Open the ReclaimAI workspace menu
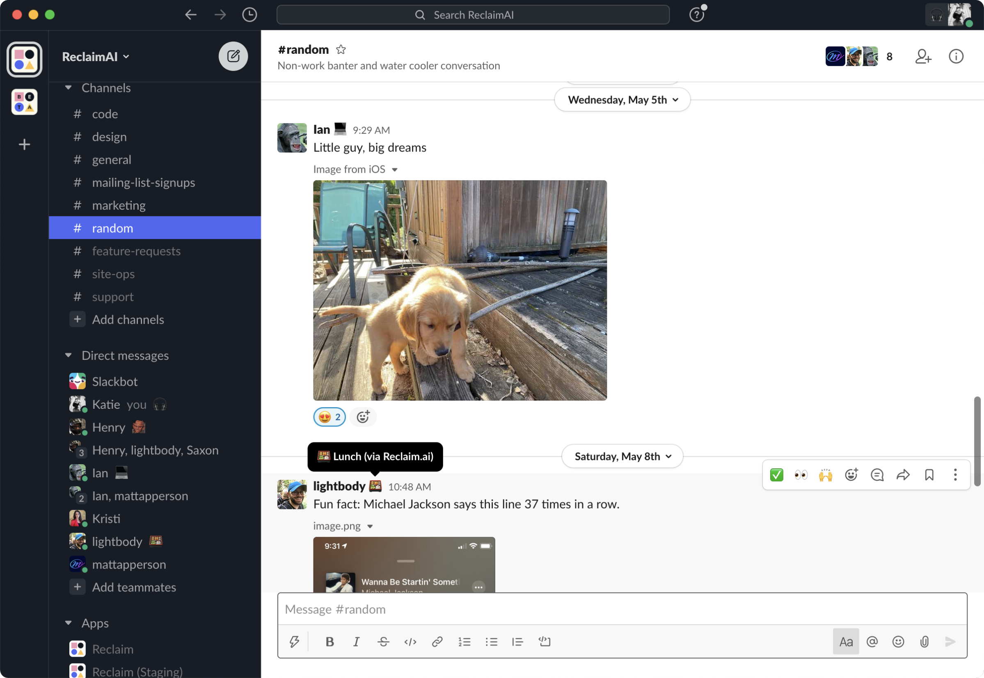Viewport: 984px width, 678px height. pos(96,57)
